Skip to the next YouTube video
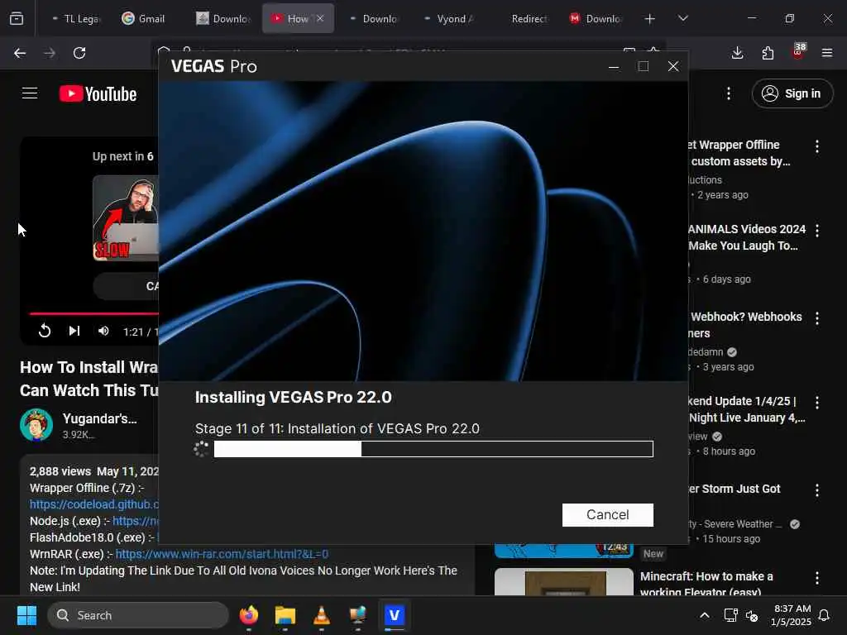847x635 pixels. click(74, 331)
